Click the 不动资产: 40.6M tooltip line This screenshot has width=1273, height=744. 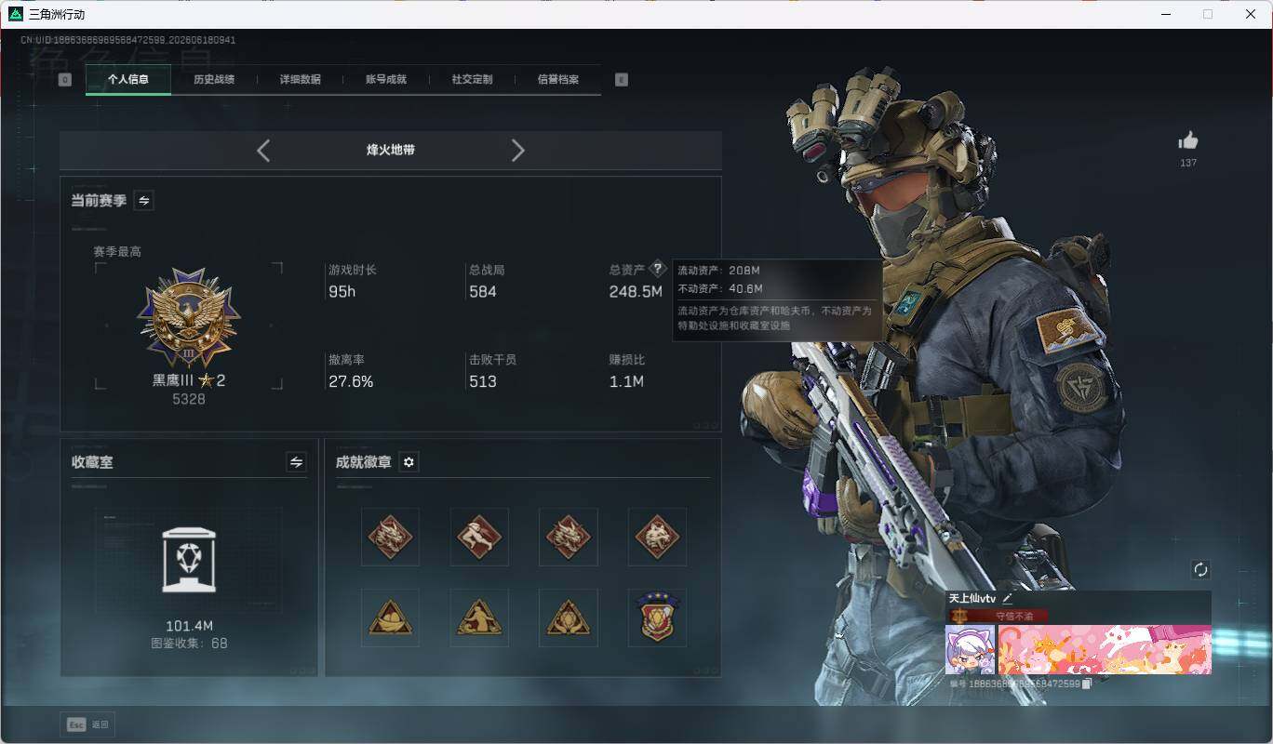click(x=720, y=288)
